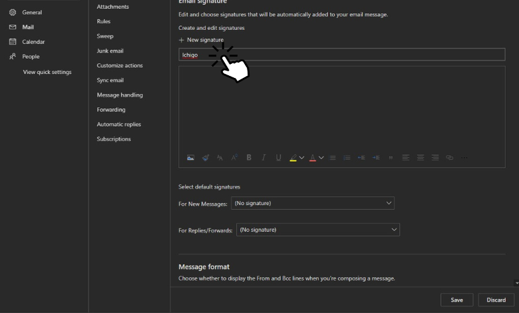Open Customize actions settings
Viewport: 519px width, 313px height.
(x=120, y=65)
